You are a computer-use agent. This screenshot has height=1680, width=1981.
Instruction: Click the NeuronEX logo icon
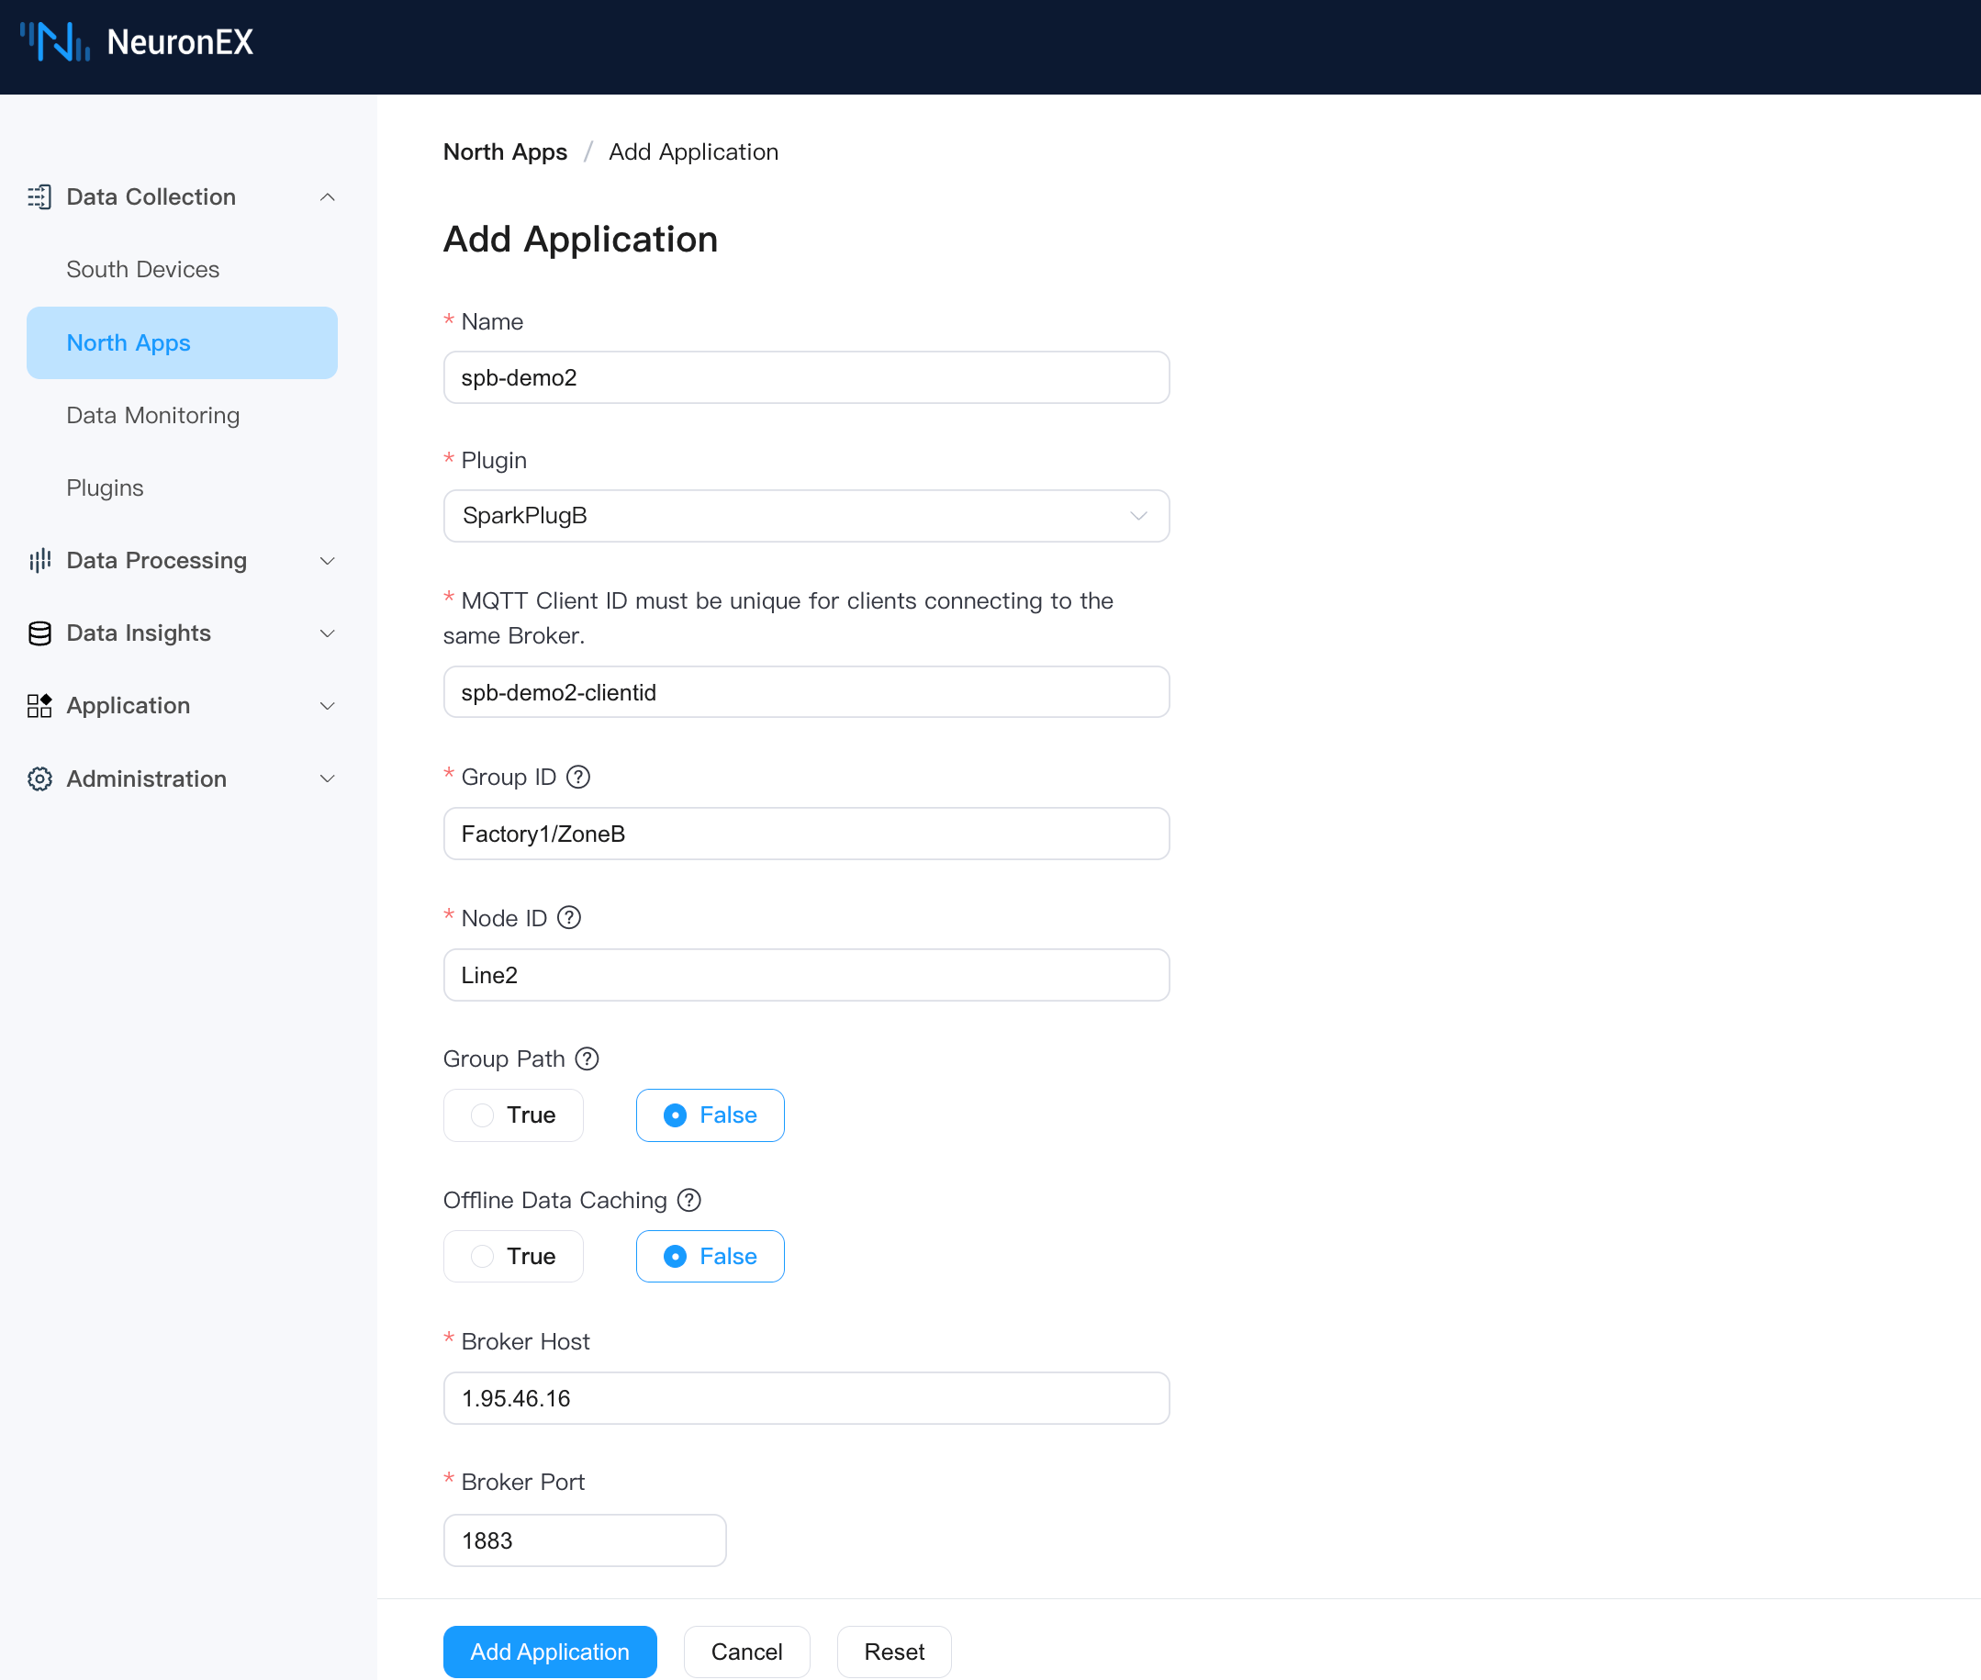tap(54, 42)
